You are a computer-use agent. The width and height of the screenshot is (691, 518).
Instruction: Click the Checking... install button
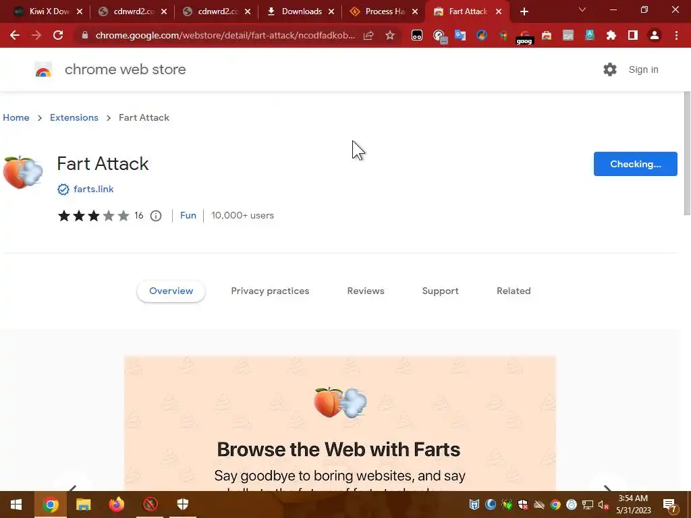[636, 164]
